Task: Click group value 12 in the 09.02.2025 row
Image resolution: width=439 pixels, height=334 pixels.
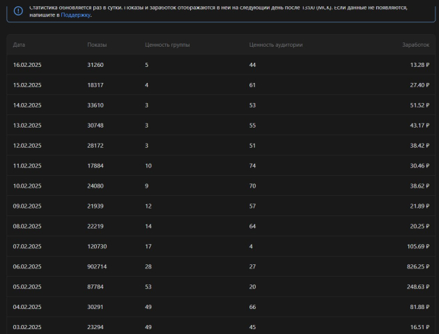Action: pyautogui.click(x=148, y=206)
